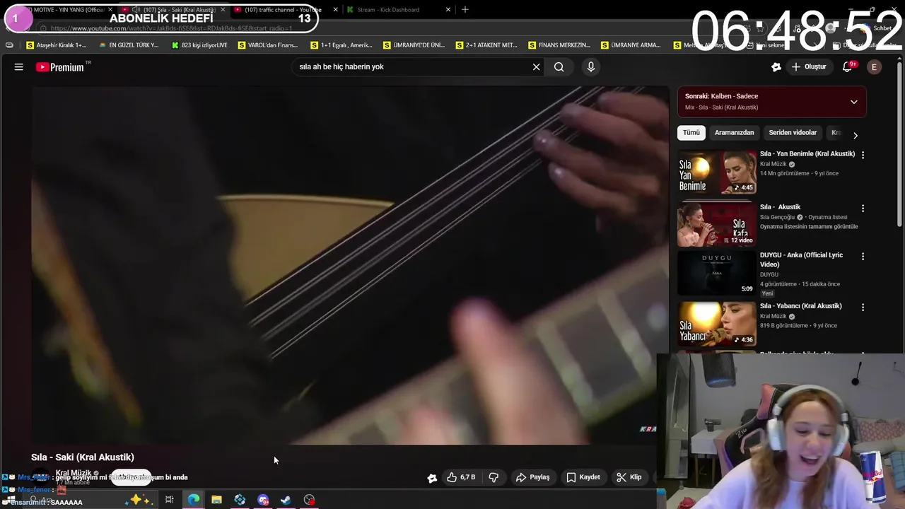The width and height of the screenshot is (905, 509).
Task: Click the Oluştur create button
Action: point(809,66)
